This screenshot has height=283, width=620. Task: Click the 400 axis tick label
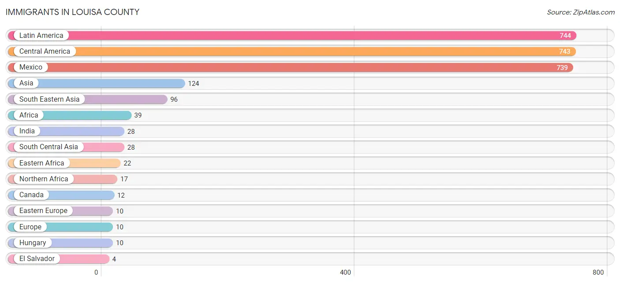(345, 272)
